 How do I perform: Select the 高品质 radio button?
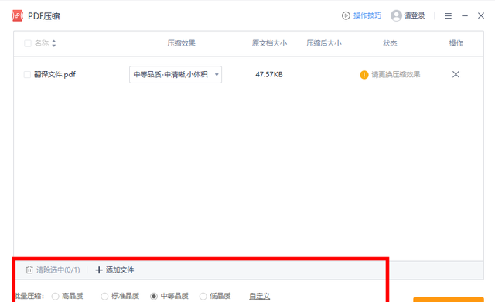tap(55, 297)
